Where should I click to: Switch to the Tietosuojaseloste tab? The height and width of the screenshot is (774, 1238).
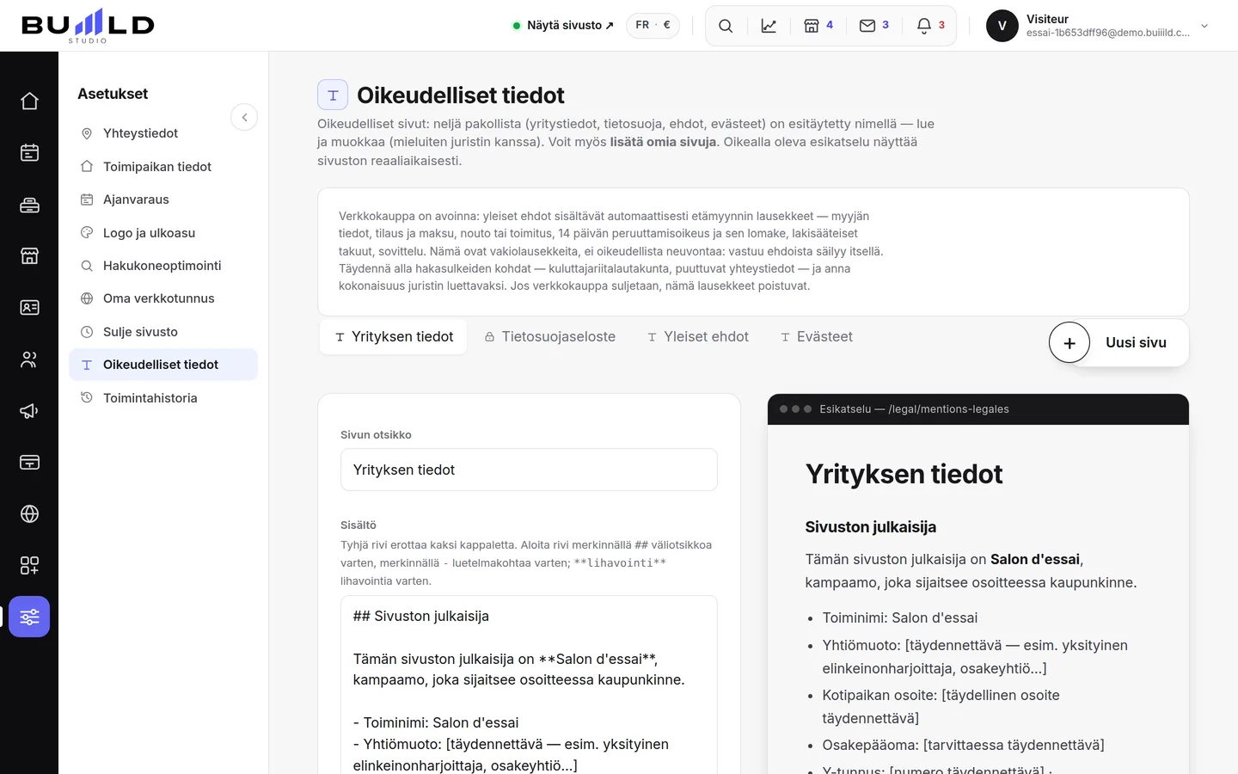coord(550,337)
